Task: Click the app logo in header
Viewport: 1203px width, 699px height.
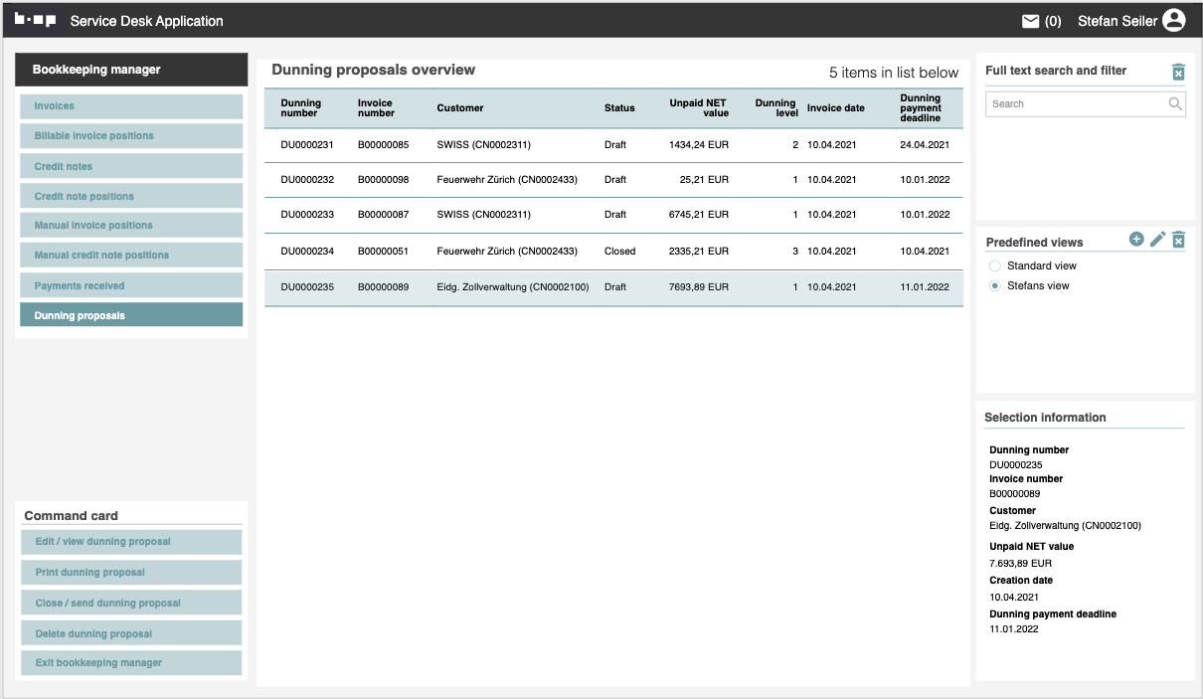Action: (x=35, y=21)
